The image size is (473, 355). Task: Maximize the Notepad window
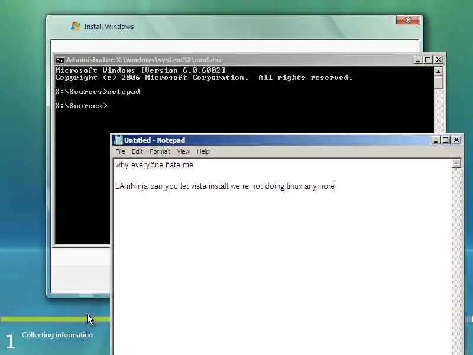click(446, 140)
